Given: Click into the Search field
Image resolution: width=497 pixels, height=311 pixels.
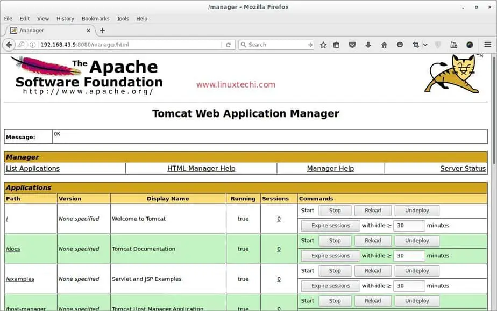Looking at the screenshot, I should [276, 45].
